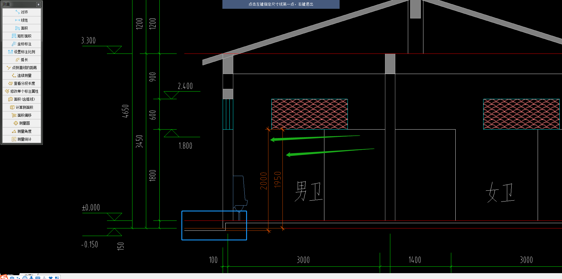Click the 600 vertical dimension text

tap(153, 115)
